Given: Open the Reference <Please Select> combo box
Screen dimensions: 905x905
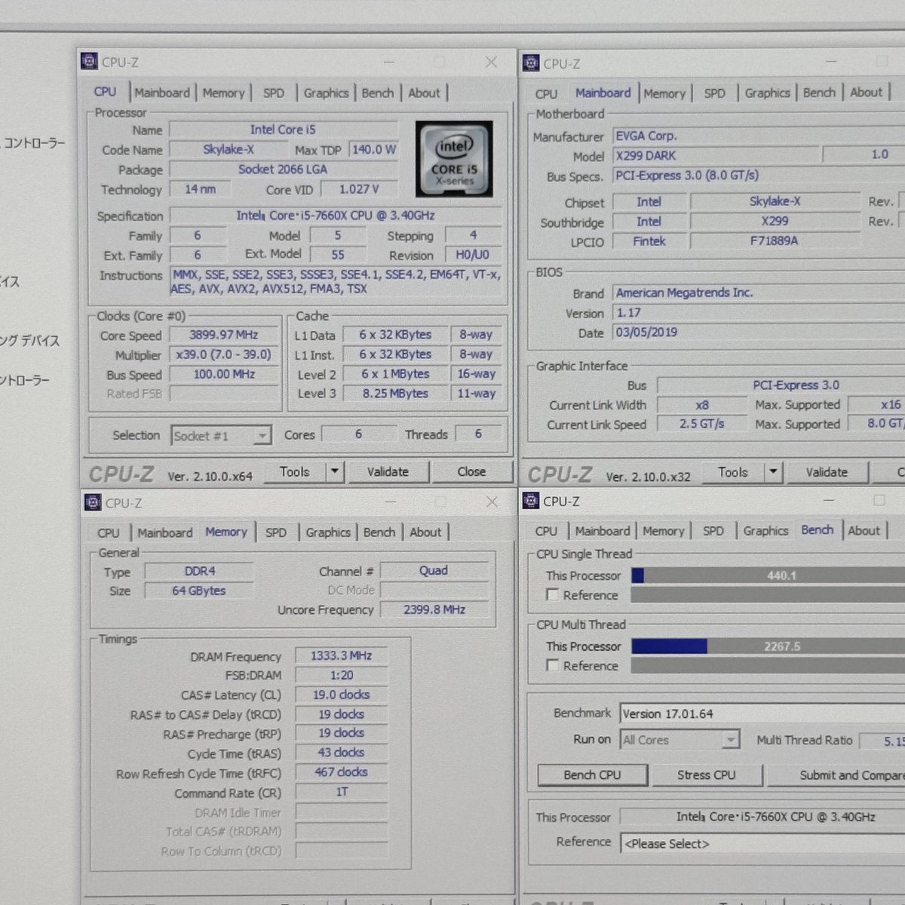Looking at the screenshot, I should pos(762,844).
